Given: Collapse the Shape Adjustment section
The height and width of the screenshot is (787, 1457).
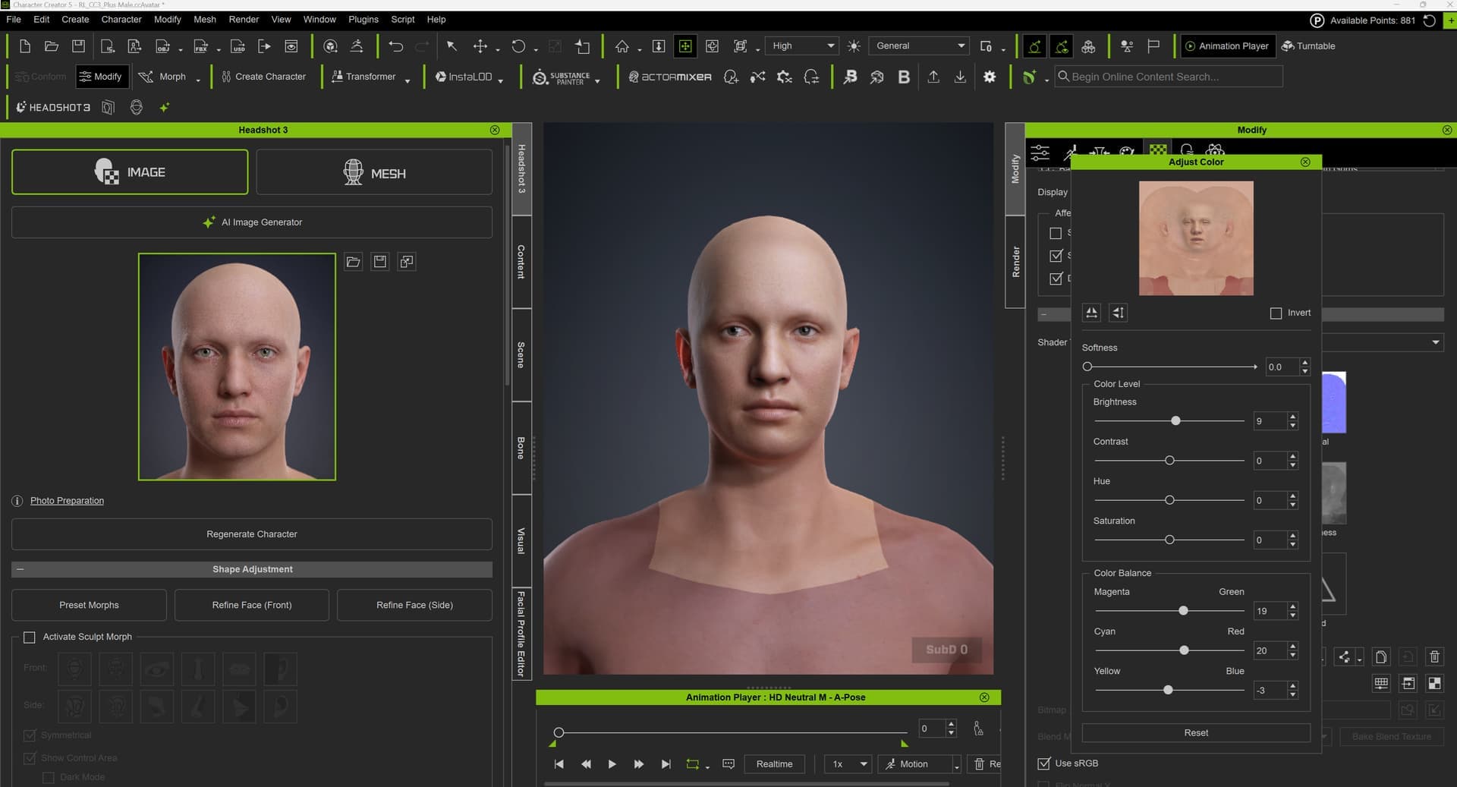Looking at the screenshot, I should point(20,569).
